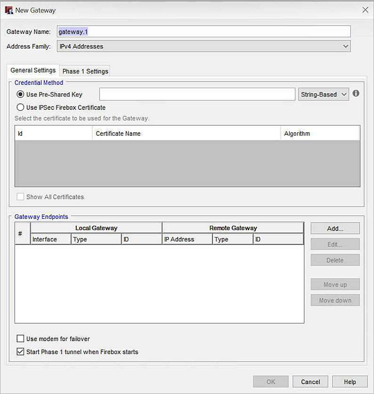Image resolution: width=374 pixels, height=394 pixels.
Task: Uncheck Start Phase 1 tunnel when Firebox starts
Action: [x=20, y=352]
